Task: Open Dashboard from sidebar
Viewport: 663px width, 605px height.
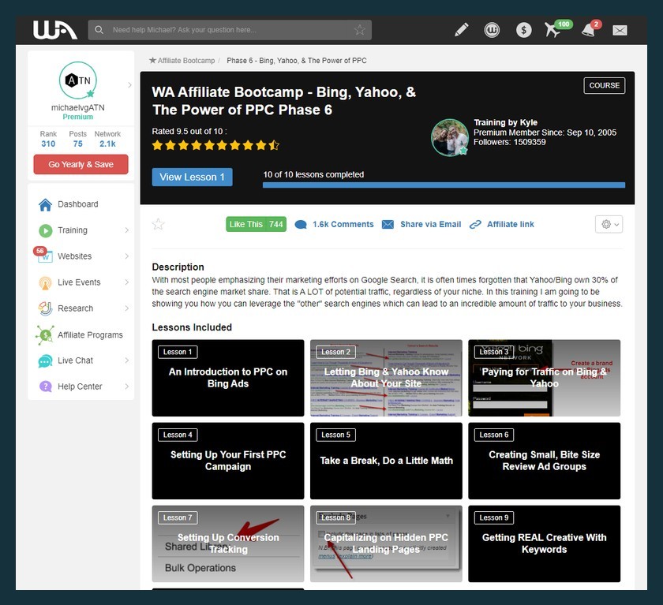Action: coord(78,204)
